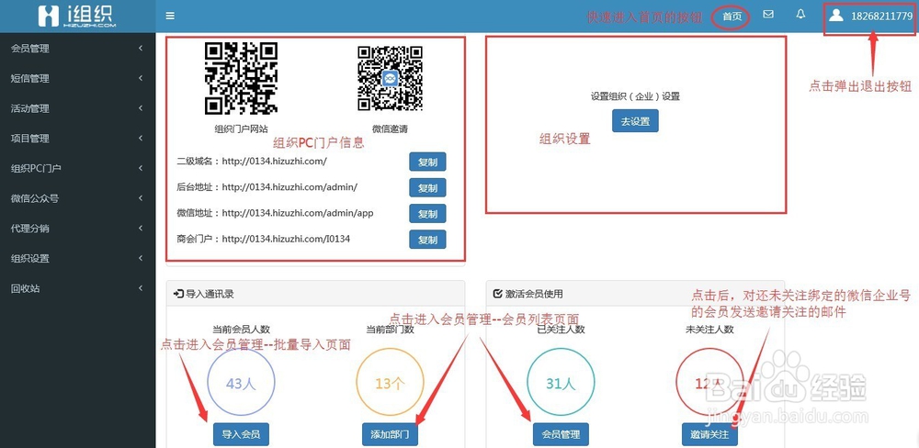Click the 组织门户网站 QR code

(241, 78)
